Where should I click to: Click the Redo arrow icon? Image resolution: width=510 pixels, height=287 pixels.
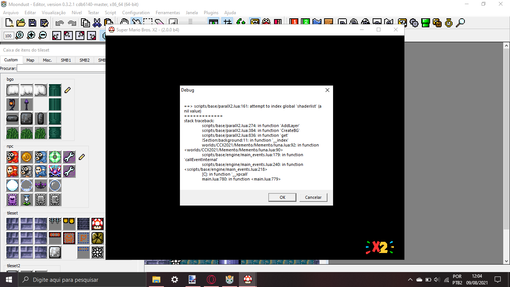[x=72, y=22]
